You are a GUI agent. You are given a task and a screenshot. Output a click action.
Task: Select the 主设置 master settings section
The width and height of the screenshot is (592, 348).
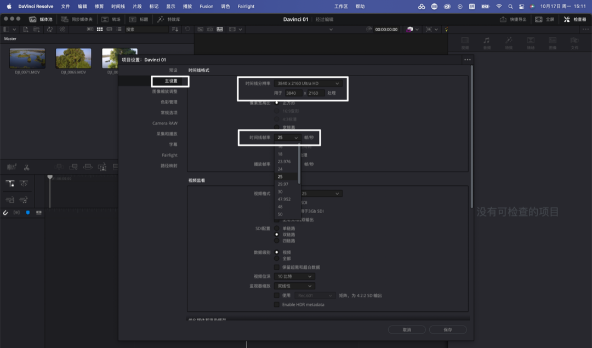tap(170, 81)
